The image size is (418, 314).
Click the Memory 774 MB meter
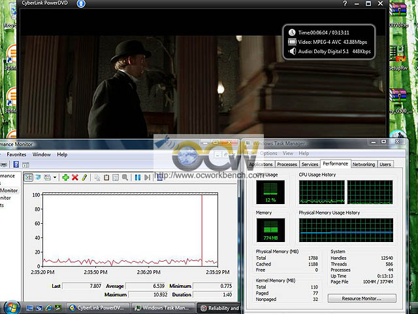point(270,230)
